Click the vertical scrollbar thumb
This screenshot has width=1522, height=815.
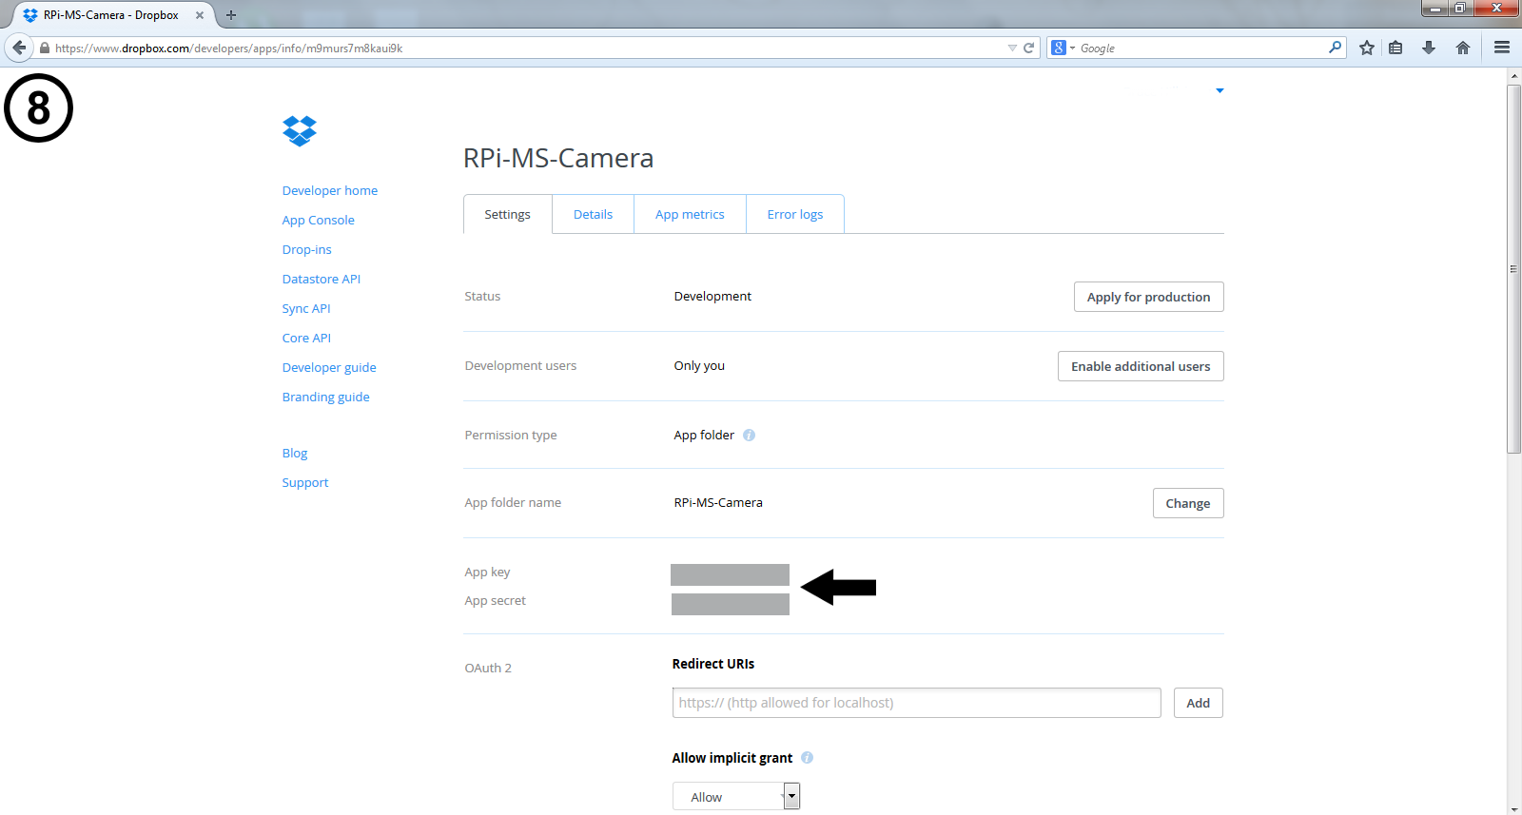pos(1513,268)
